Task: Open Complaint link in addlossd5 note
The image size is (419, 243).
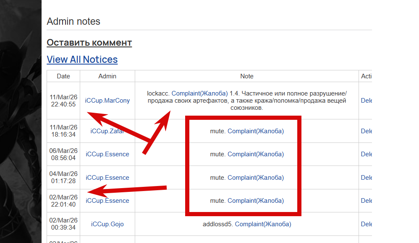Action: tap(263, 224)
